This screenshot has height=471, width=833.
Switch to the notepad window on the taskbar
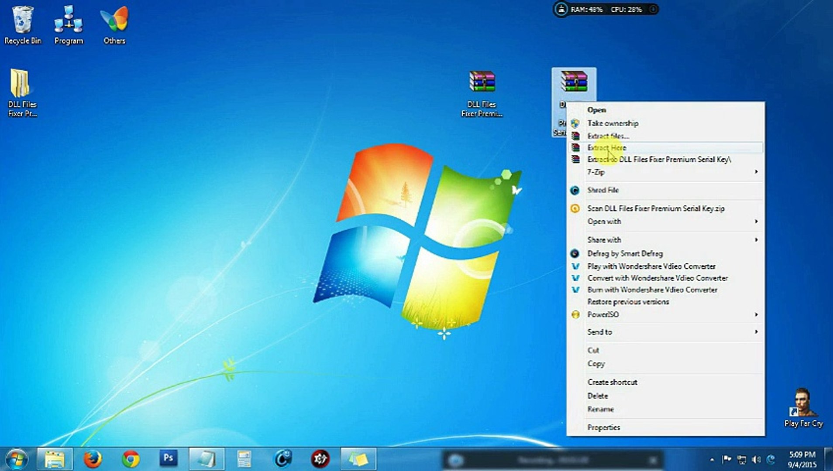(207, 459)
